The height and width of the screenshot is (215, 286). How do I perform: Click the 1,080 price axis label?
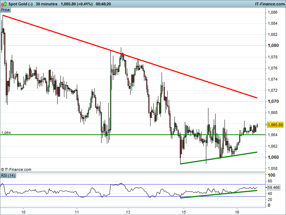(x=273, y=46)
